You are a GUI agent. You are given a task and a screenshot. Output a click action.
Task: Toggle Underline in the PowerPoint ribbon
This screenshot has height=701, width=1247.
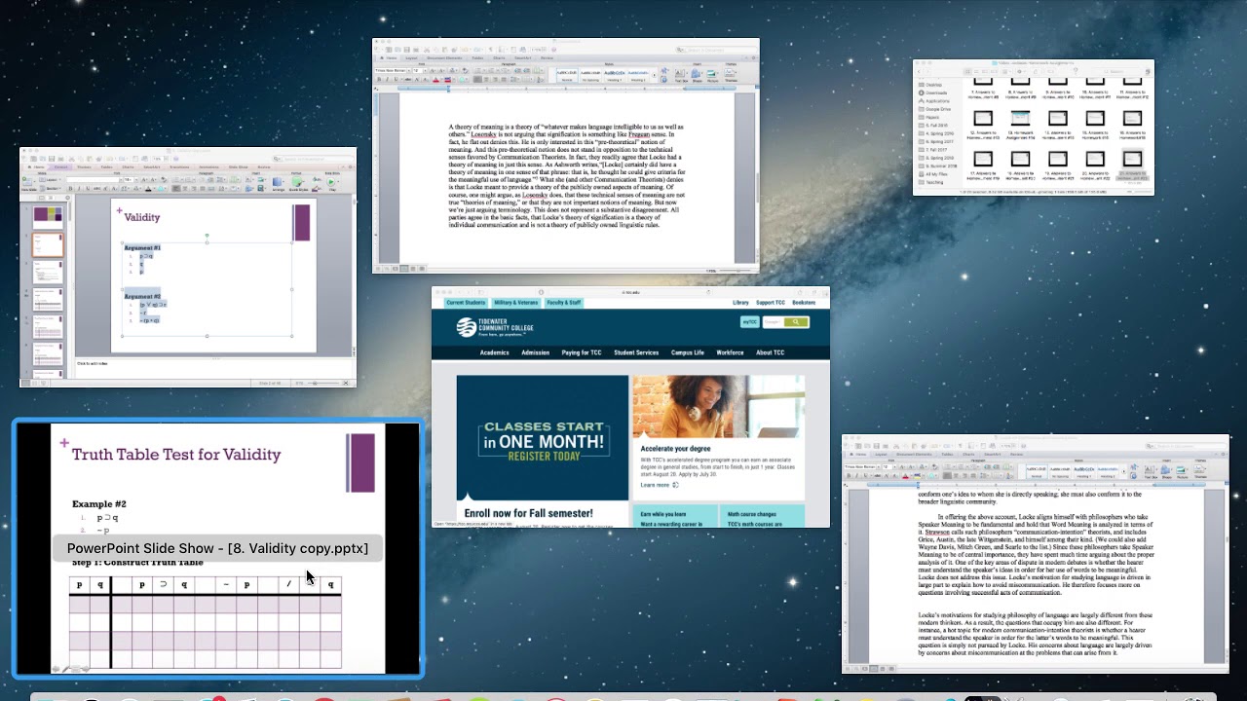coord(88,188)
